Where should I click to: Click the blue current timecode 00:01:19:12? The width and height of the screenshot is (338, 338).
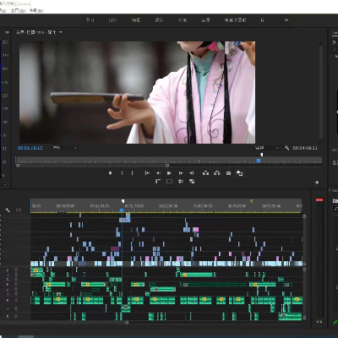pyautogui.click(x=30, y=148)
